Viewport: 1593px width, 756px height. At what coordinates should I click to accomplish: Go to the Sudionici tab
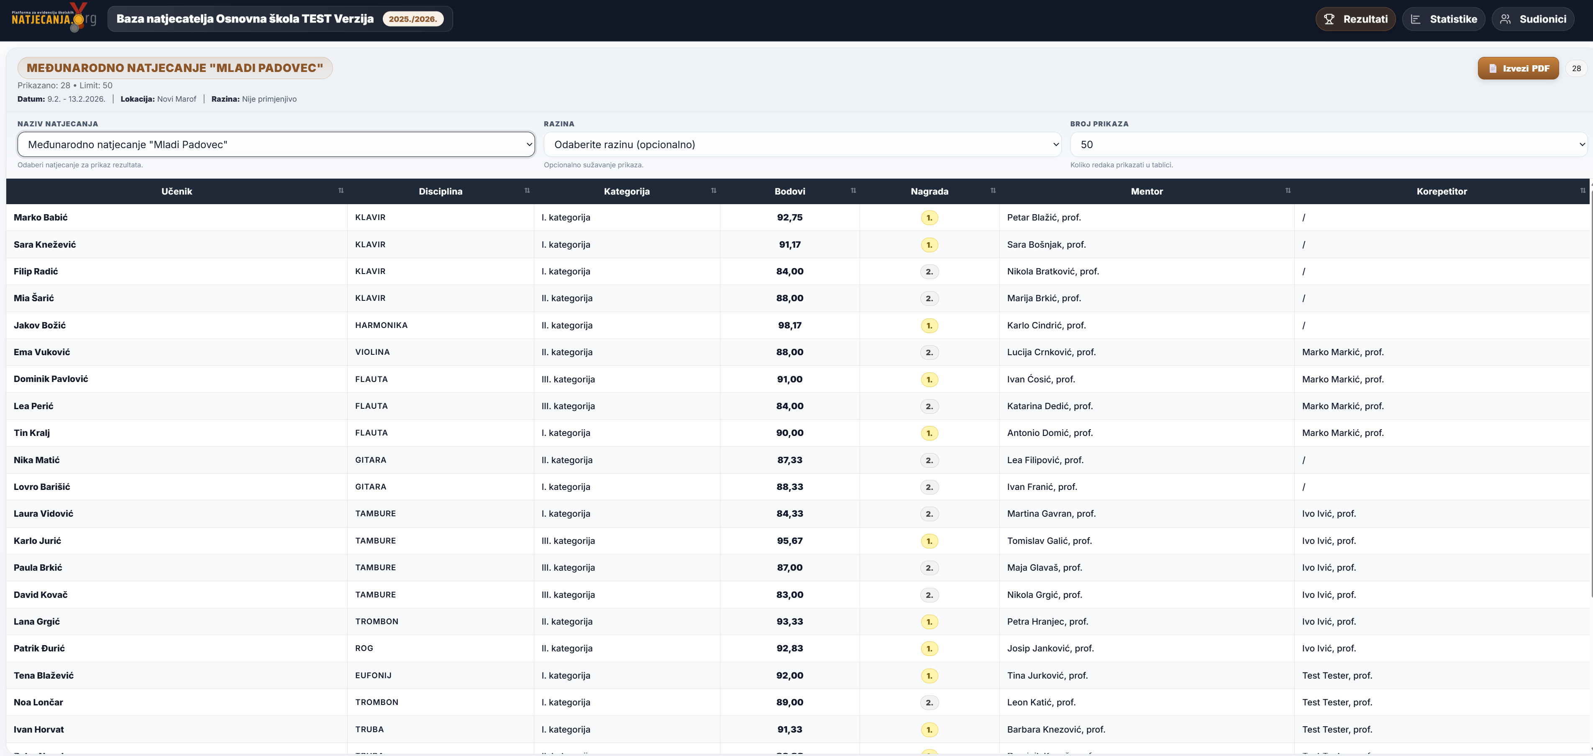click(1533, 19)
